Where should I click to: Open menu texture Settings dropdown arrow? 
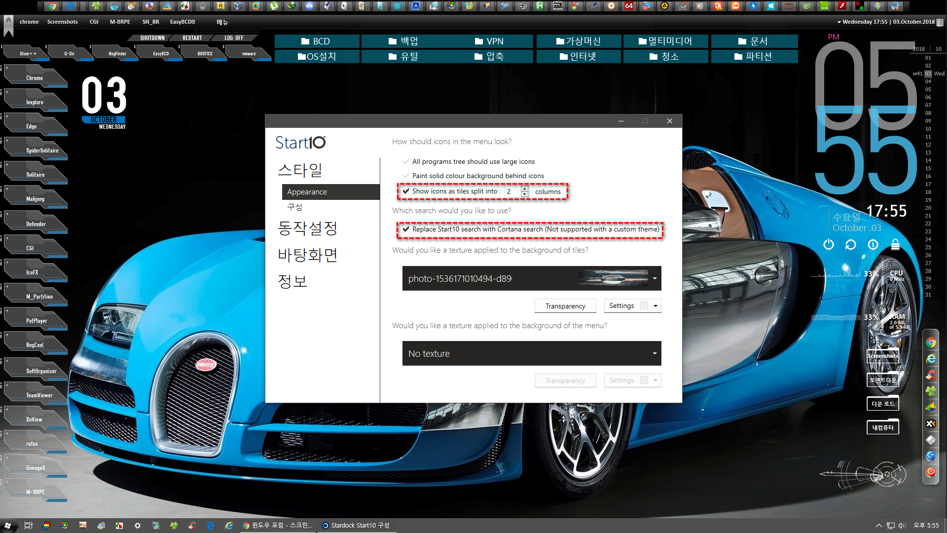pyautogui.click(x=656, y=381)
